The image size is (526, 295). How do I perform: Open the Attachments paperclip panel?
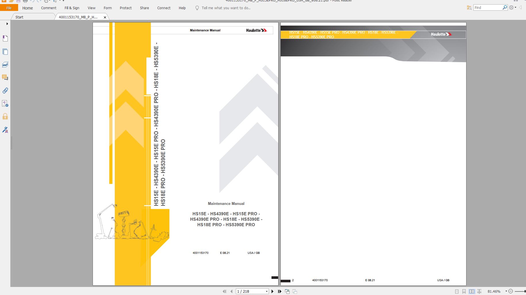pos(5,90)
